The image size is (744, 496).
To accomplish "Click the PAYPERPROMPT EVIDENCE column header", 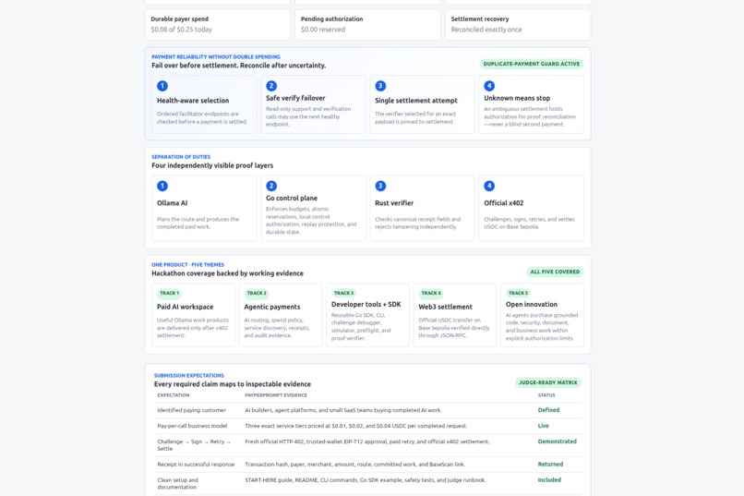I will pos(276,395).
